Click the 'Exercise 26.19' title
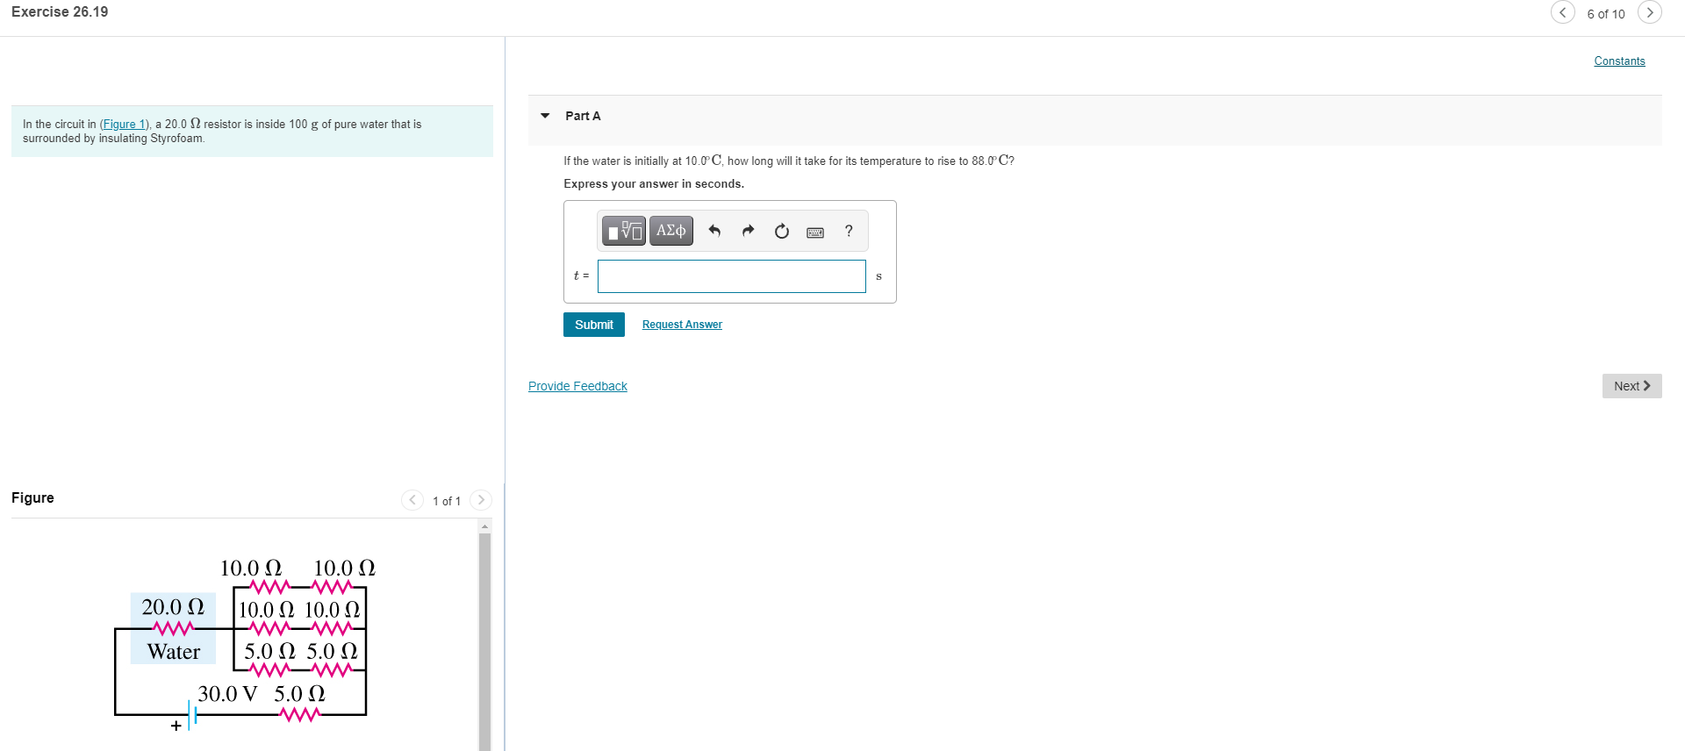Screen dimensions: 1685x751 pyautogui.click(x=60, y=12)
